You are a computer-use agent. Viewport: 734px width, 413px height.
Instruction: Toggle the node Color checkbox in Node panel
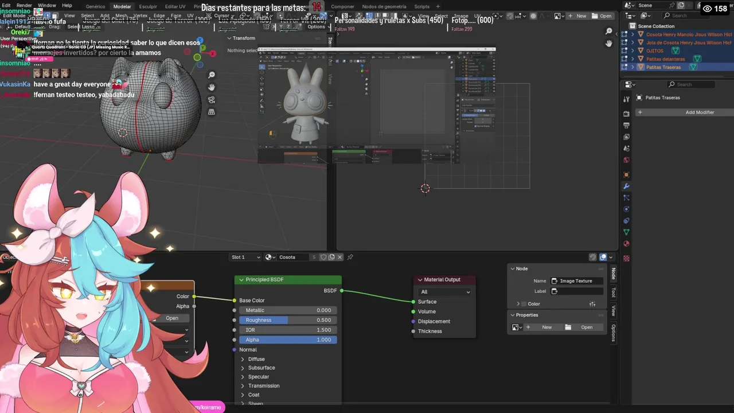tap(524, 304)
